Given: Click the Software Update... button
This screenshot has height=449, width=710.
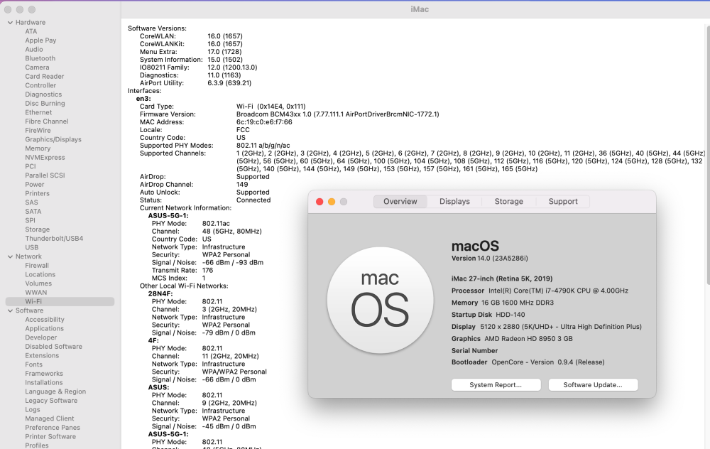Looking at the screenshot, I should click(x=593, y=384).
